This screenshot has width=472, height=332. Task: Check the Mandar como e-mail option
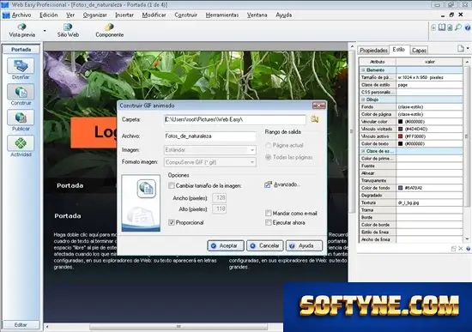pos(269,213)
